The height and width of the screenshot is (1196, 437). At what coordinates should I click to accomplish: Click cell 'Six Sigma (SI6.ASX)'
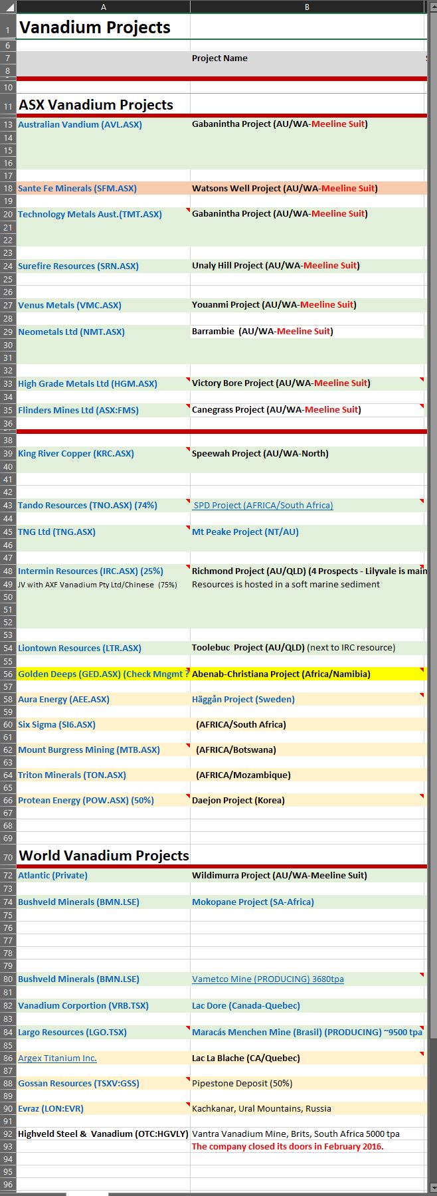[x=103, y=724]
